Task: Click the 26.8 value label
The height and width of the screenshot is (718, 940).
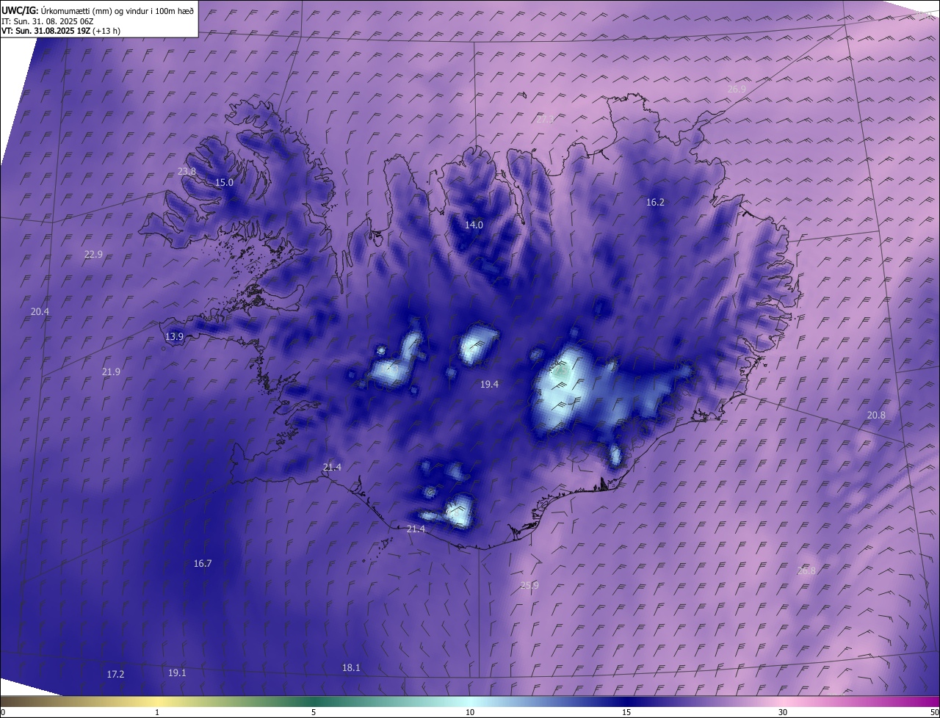Action: click(x=806, y=570)
